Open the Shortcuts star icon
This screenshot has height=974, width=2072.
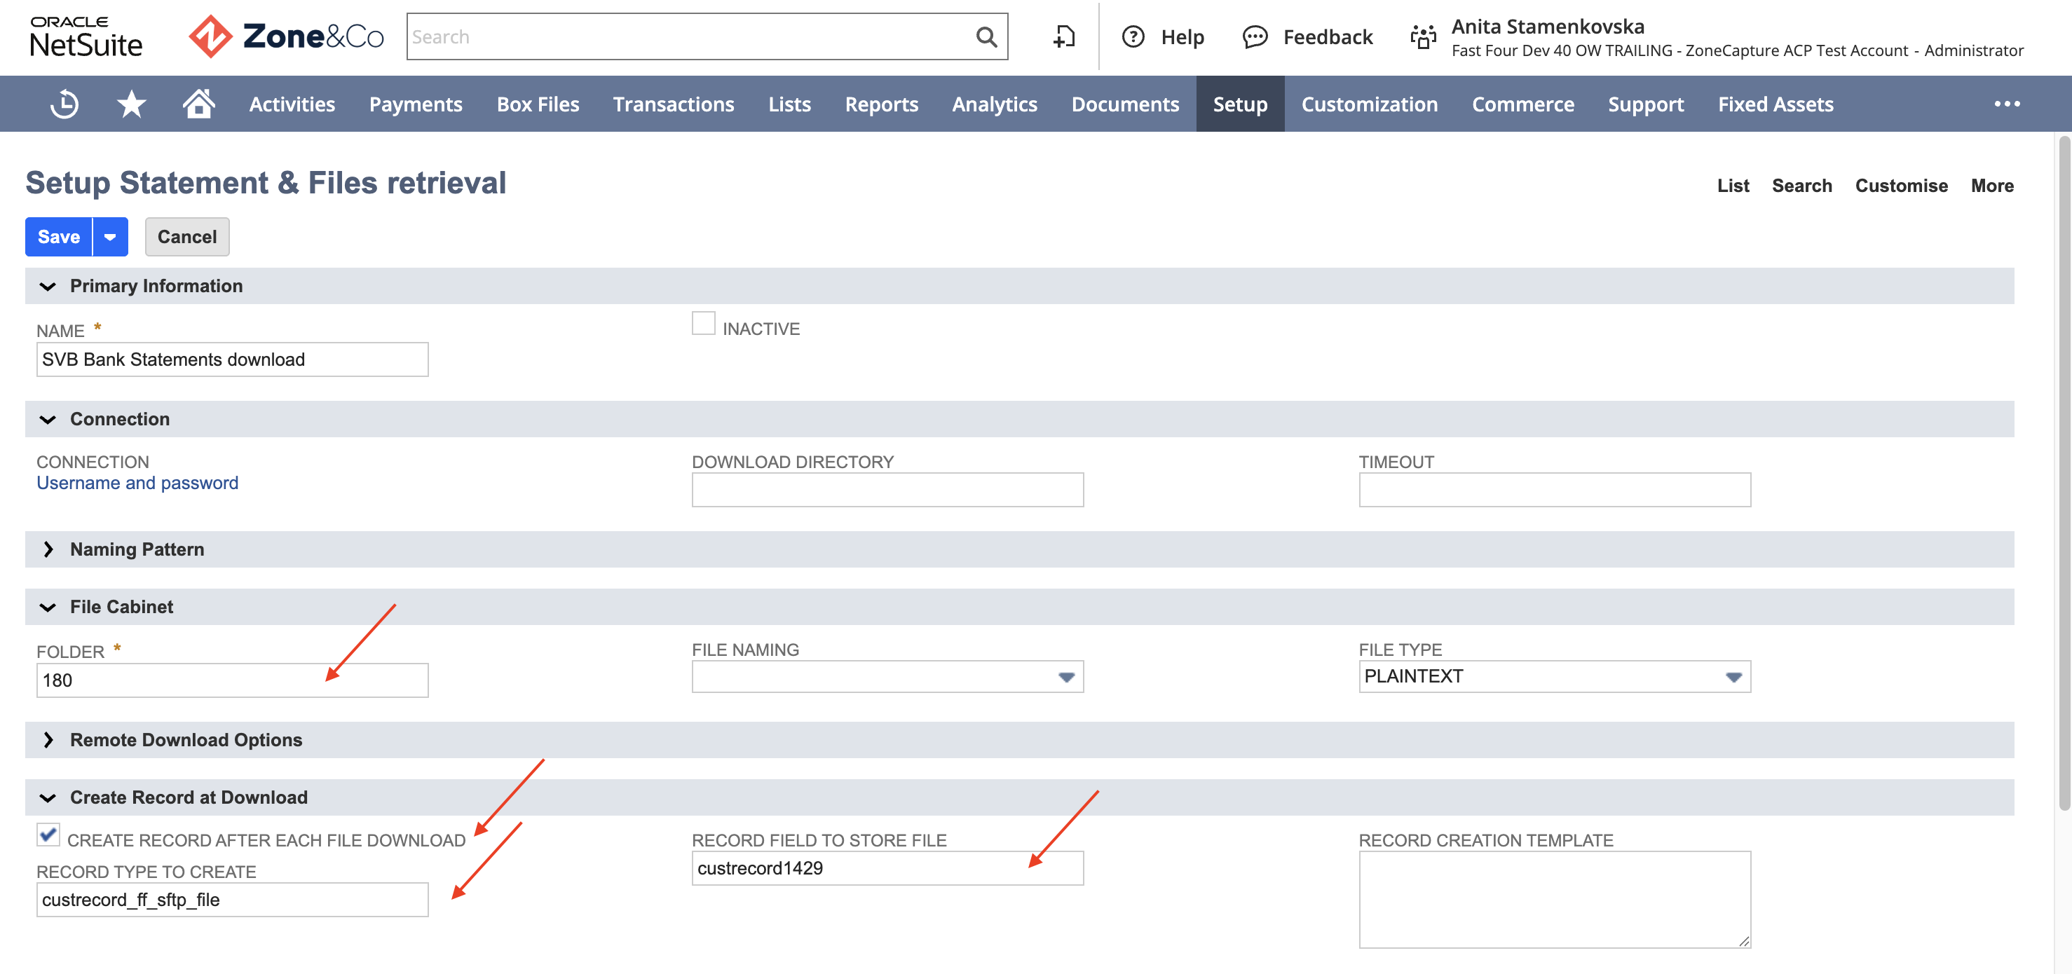pos(131,104)
